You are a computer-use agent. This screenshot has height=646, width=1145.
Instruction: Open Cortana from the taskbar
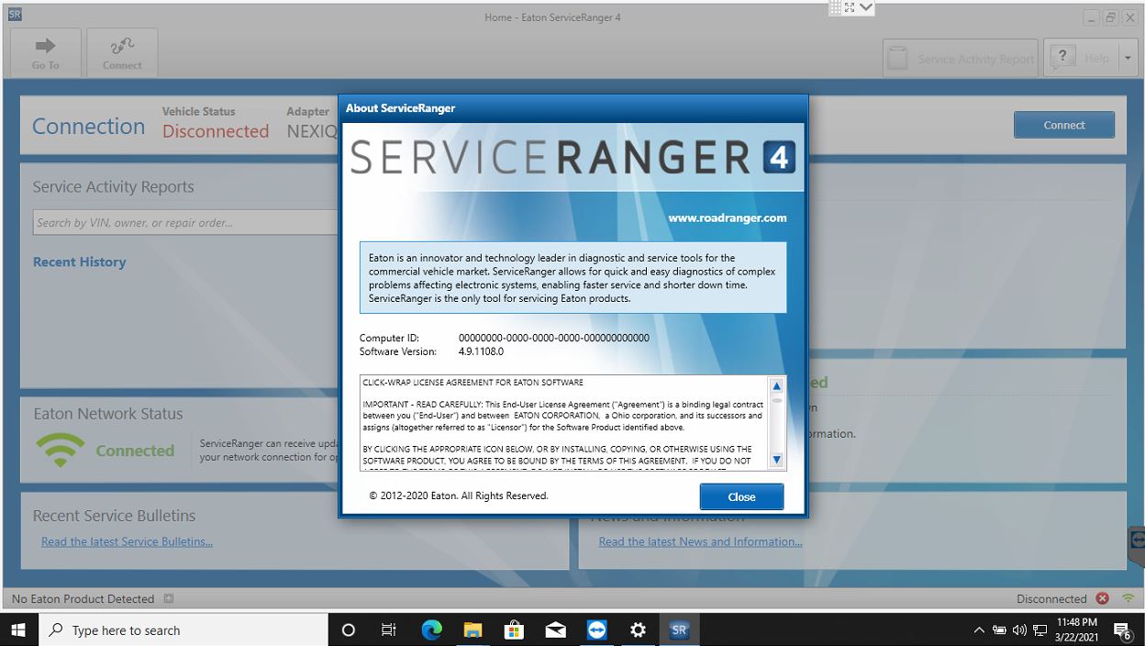click(348, 630)
